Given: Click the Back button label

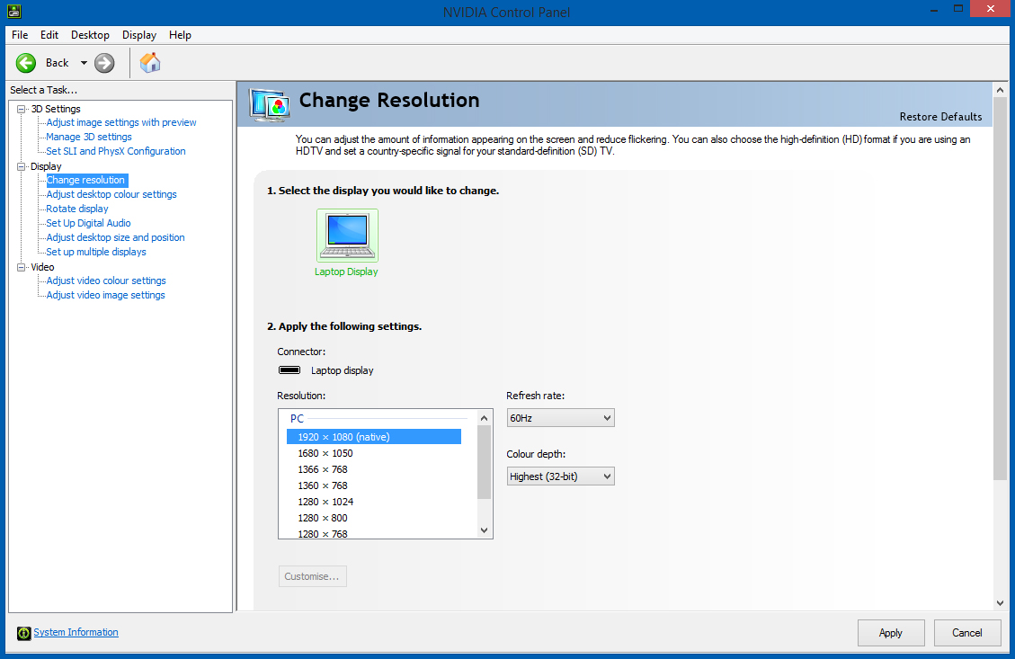Looking at the screenshot, I should [57, 63].
